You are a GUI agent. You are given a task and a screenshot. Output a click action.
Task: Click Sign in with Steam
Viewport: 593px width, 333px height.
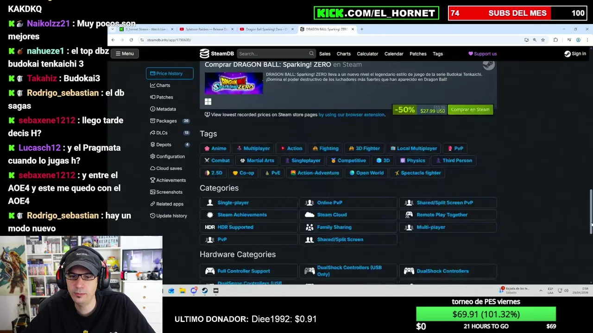[x=575, y=54]
